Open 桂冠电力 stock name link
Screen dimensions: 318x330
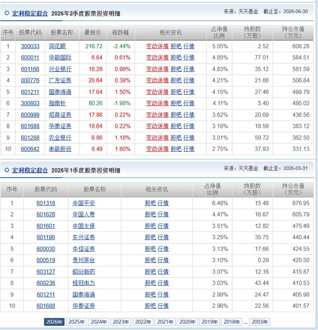tap(84, 283)
